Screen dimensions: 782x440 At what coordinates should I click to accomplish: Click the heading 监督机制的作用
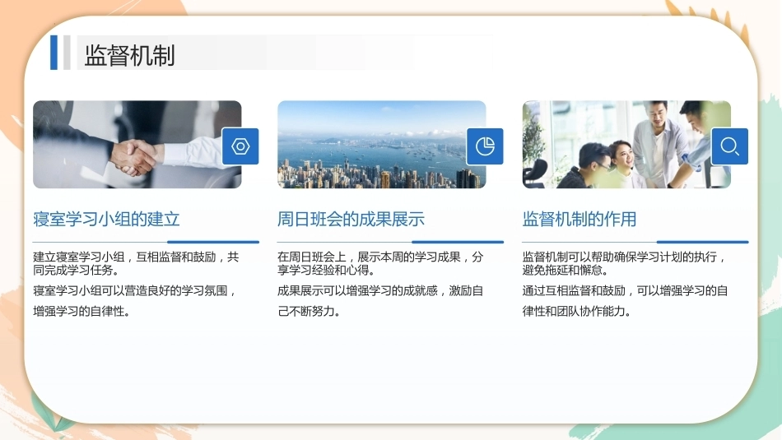[579, 220]
